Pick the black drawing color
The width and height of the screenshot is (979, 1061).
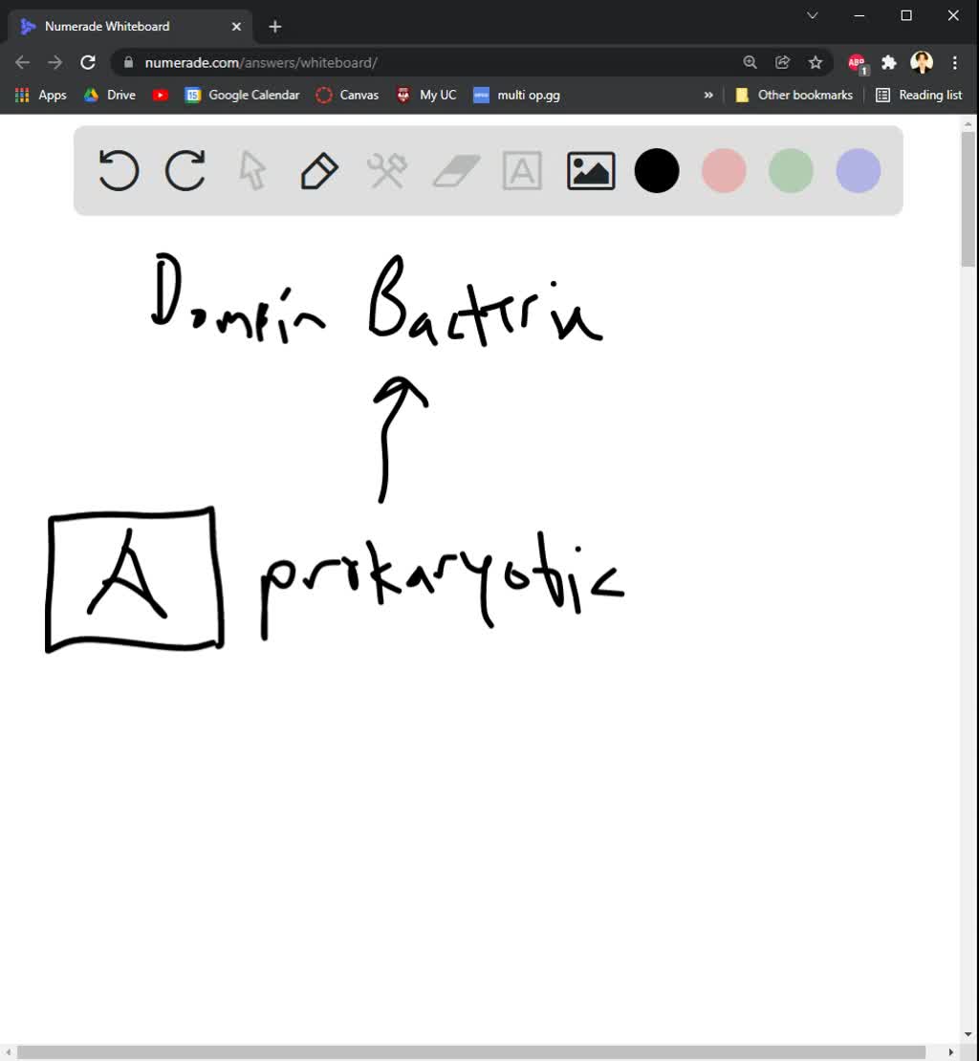657,170
